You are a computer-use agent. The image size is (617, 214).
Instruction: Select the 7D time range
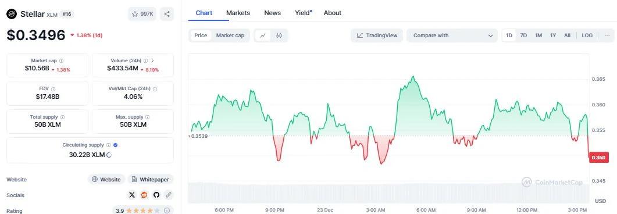(x=523, y=35)
